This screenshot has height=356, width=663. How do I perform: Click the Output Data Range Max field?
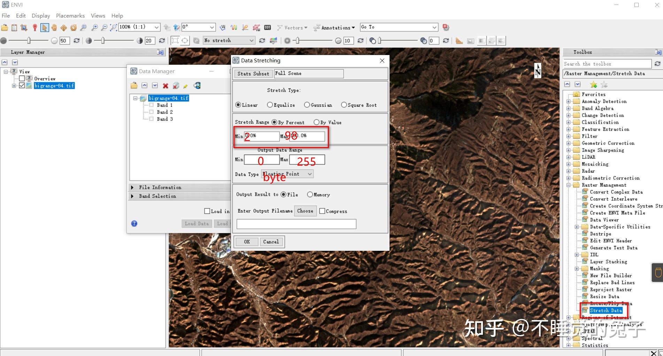pos(307,160)
